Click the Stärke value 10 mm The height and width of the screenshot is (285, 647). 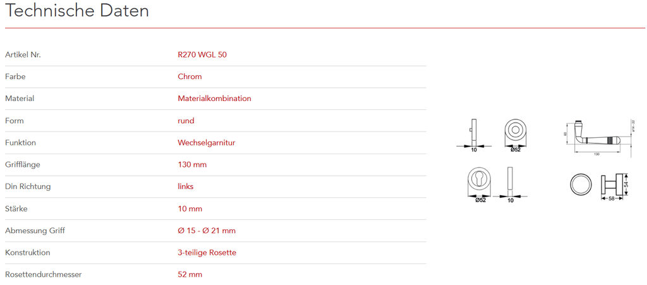190,209
